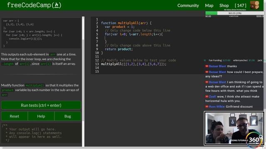Click line number 13 in gutter
Image resolution: width=266 pixels, height=149 pixels.
click(97, 64)
